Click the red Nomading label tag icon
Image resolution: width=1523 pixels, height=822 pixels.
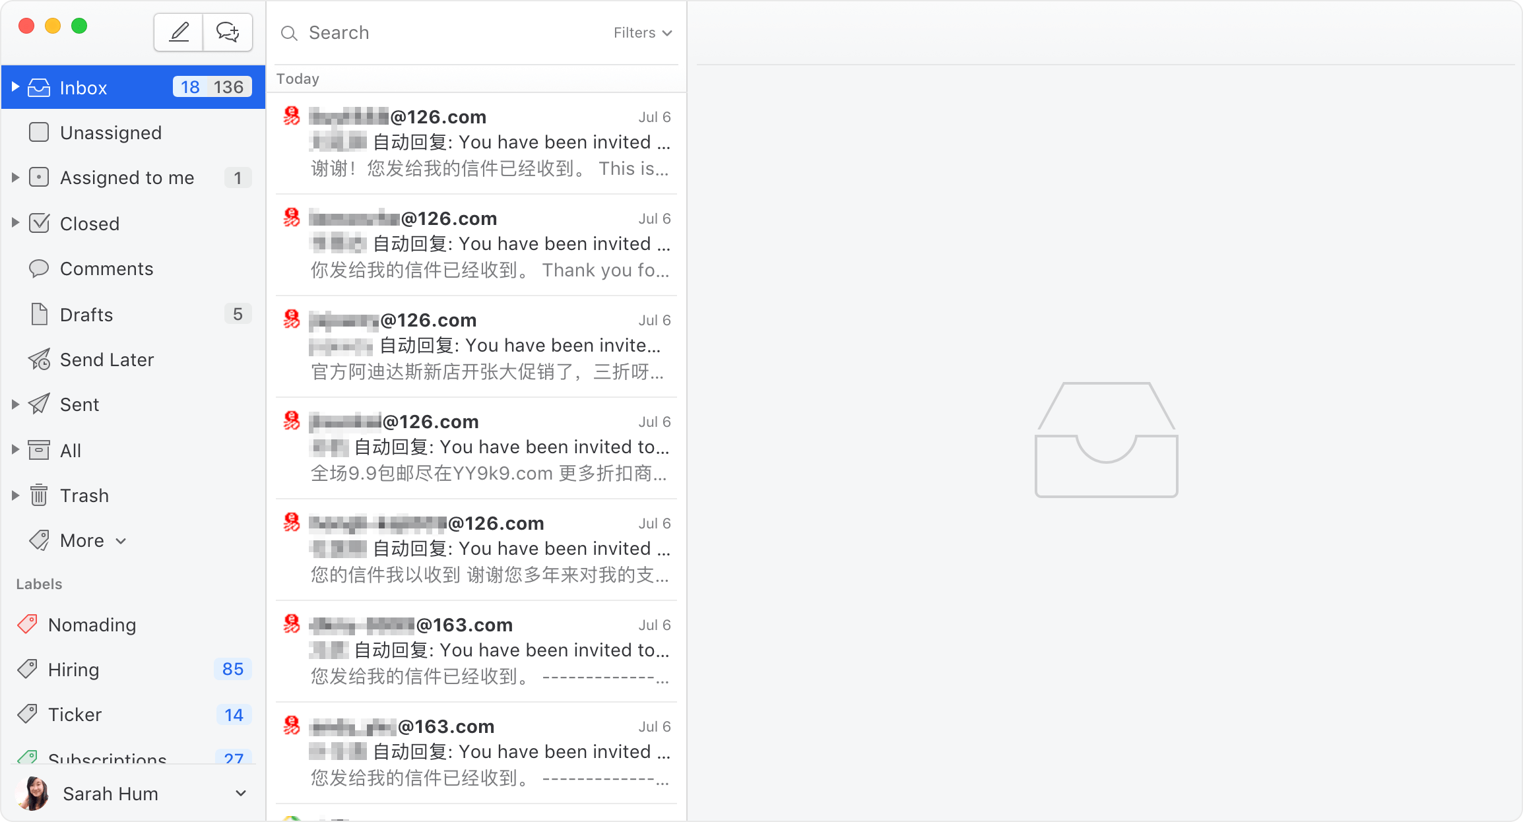tap(28, 624)
